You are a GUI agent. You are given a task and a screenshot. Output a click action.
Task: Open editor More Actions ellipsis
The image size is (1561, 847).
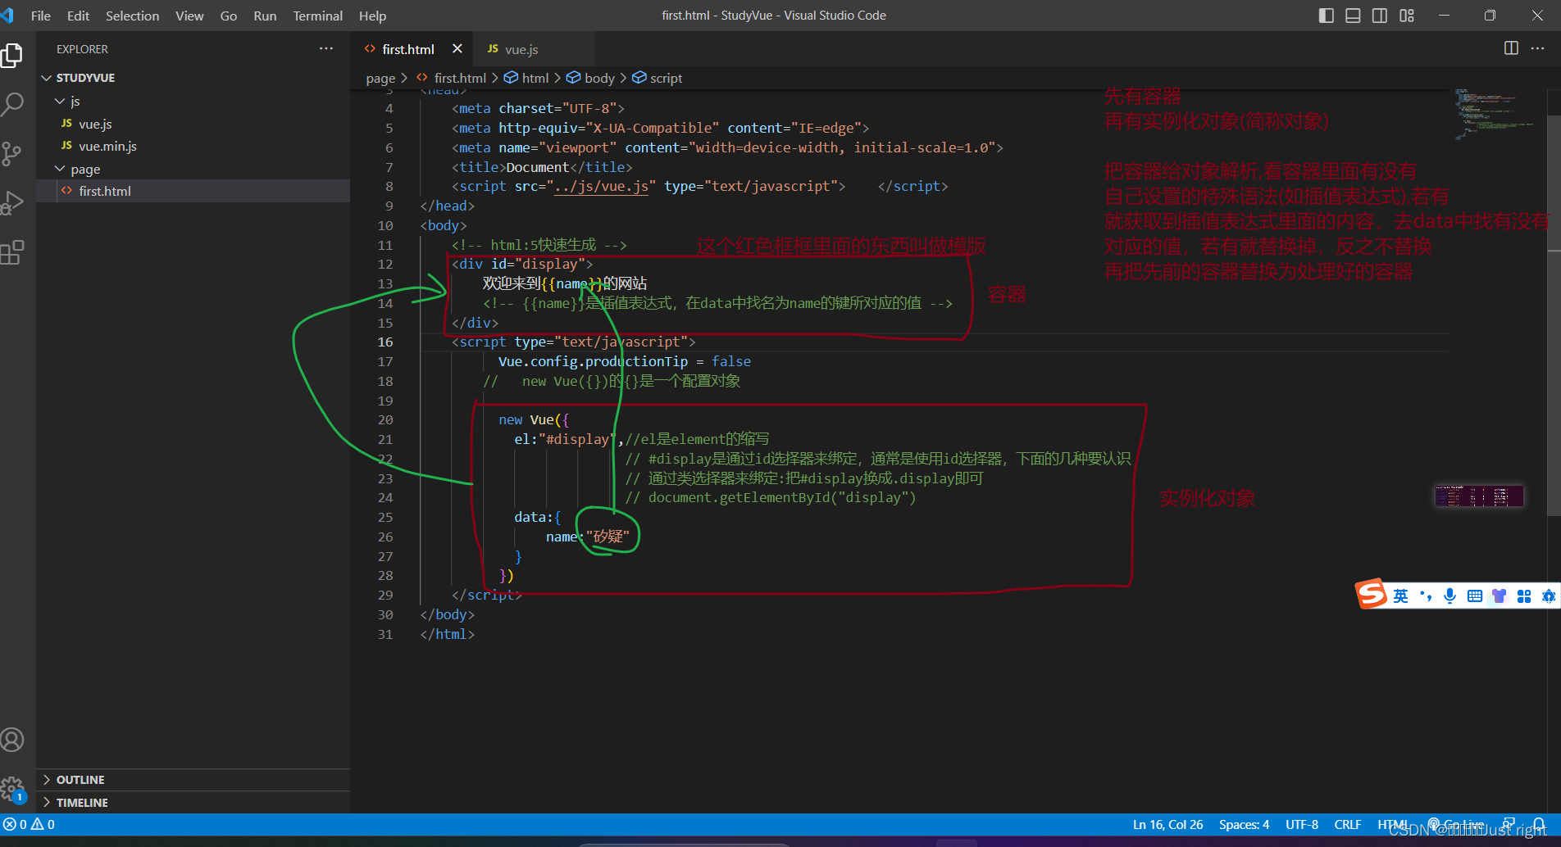[1537, 48]
